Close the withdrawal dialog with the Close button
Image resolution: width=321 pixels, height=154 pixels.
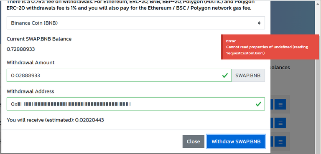pos(193,141)
